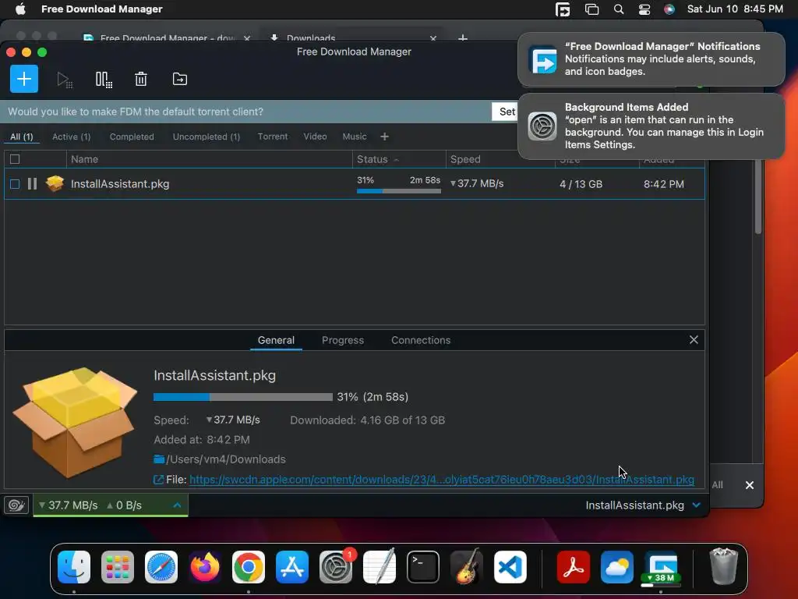Filter by Torrent downloads
This screenshot has height=599, width=798.
click(273, 136)
